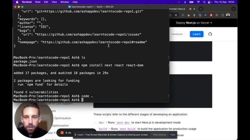Bookmark this page with the star icon
The height and width of the screenshot is (140, 250).
(176, 15)
